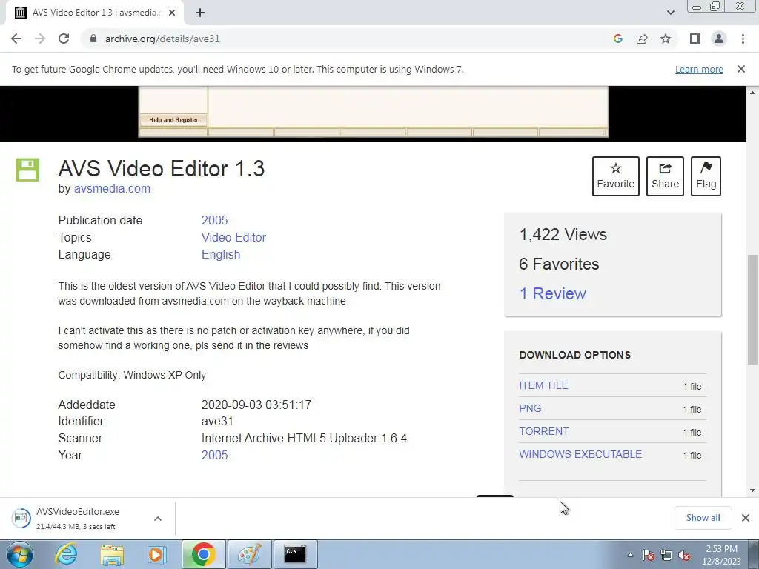
Task: Open the avsmedia.com creator link
Action: [112, 189]
